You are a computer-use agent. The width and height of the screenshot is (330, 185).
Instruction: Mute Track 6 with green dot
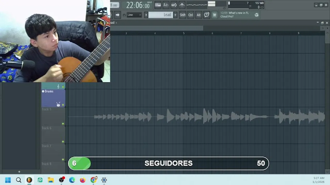[x=63, y=142]
